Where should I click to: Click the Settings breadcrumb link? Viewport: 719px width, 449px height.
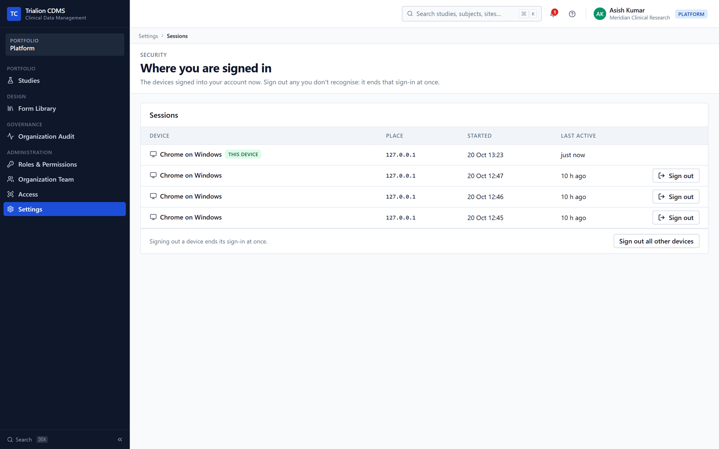click(x=148, y=36)
